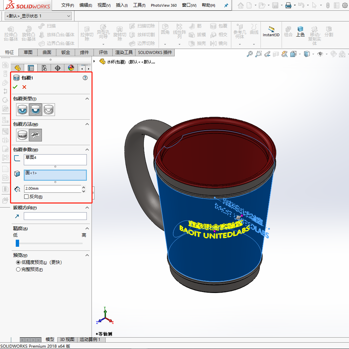Select the emboss (浮雕) wrap type icon
This screenshot has height=349, width=349.
click(22, 110)
